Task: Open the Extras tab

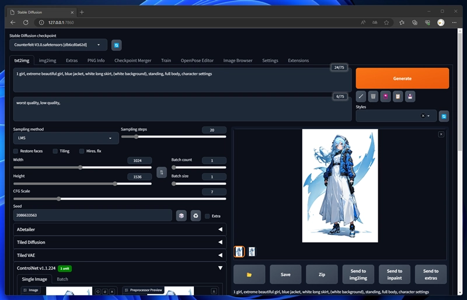Action: (71, 61)
